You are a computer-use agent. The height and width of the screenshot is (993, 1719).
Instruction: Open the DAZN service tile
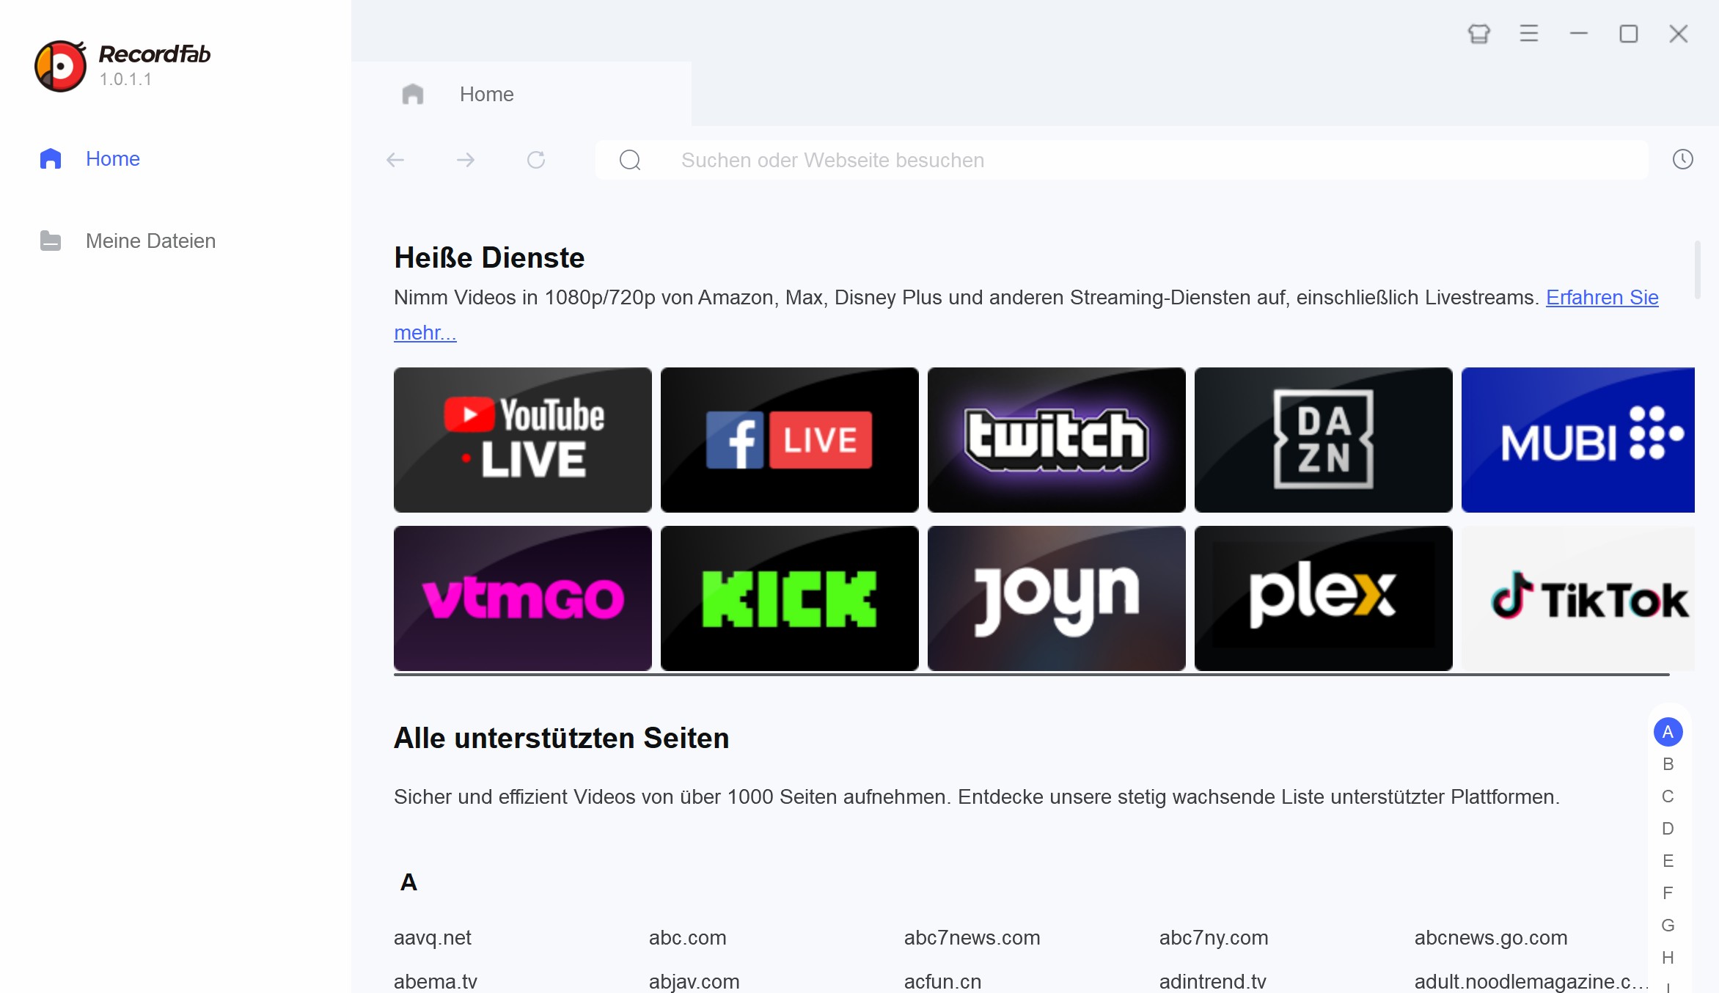click(1323, 439)
